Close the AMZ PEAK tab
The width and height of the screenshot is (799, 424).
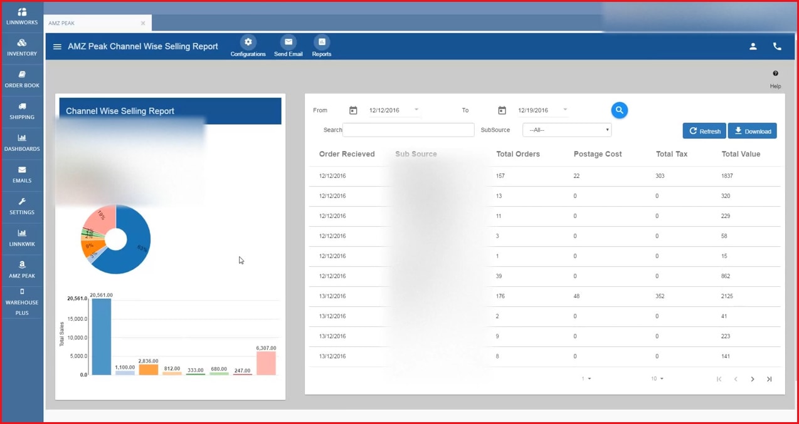click(x=143, y=23)
